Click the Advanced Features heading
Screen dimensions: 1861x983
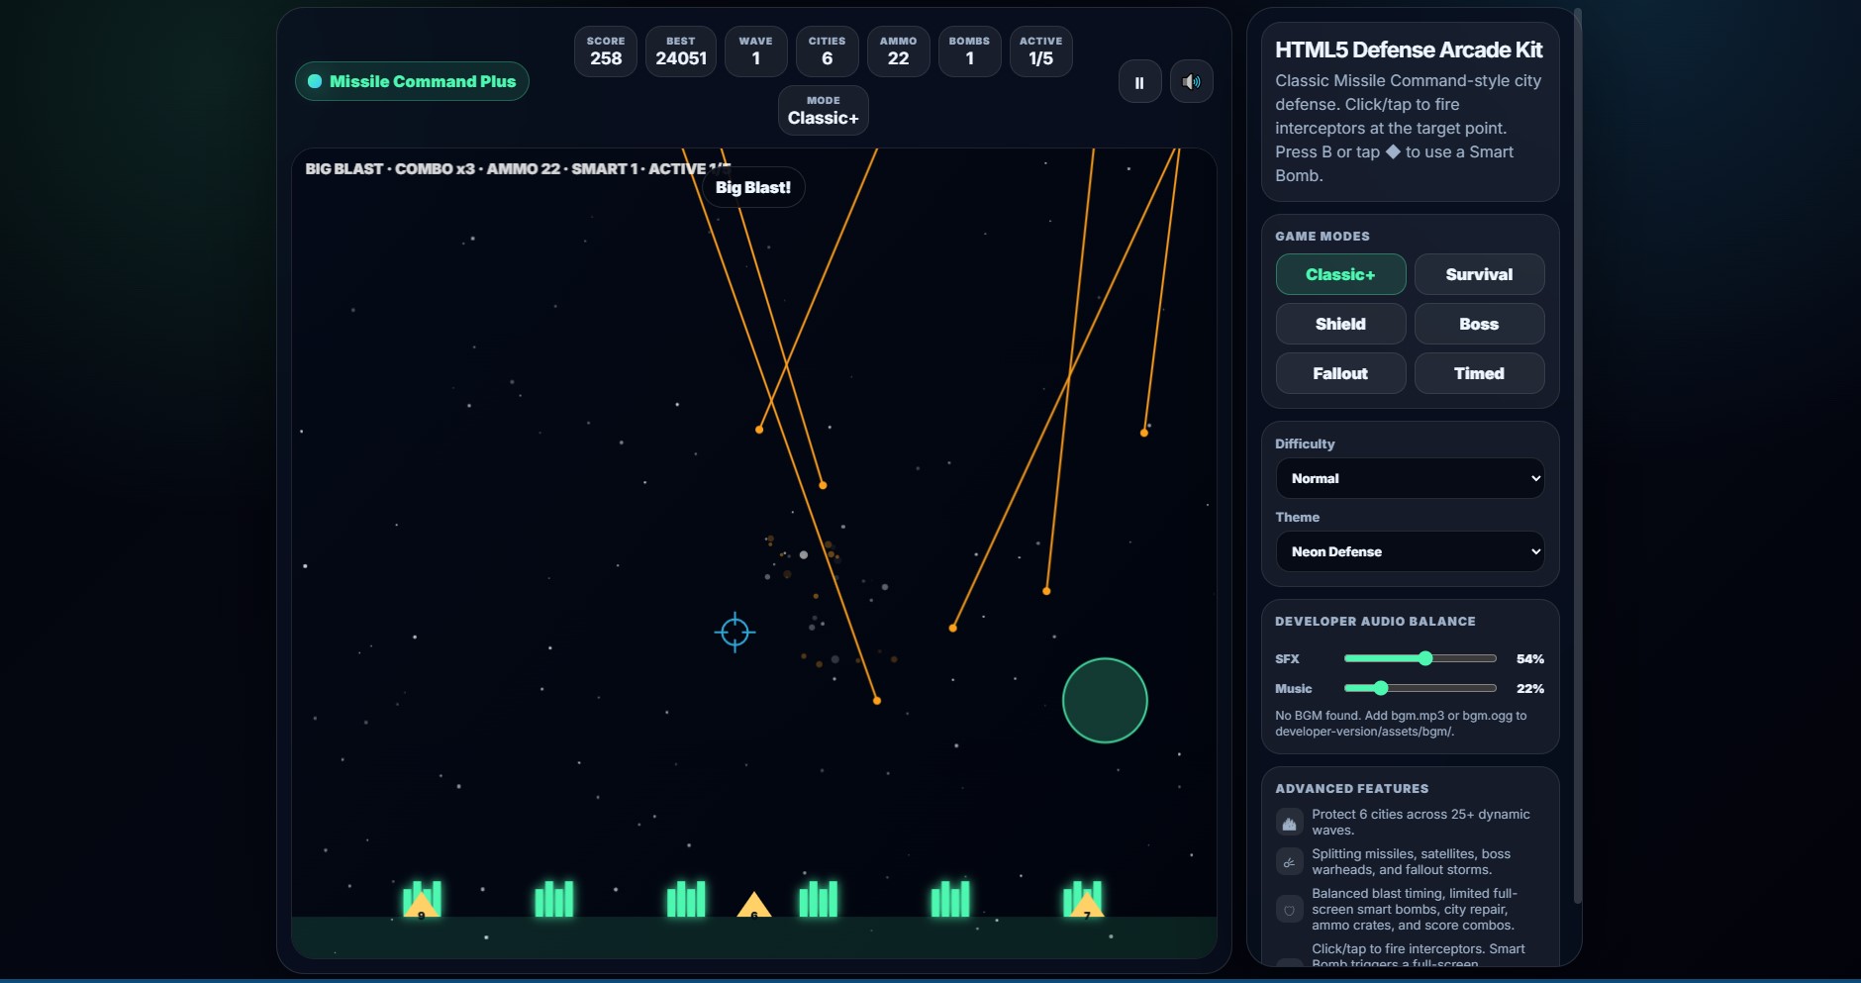pos(1352,788)
